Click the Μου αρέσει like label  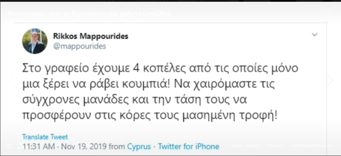point(22,145)
